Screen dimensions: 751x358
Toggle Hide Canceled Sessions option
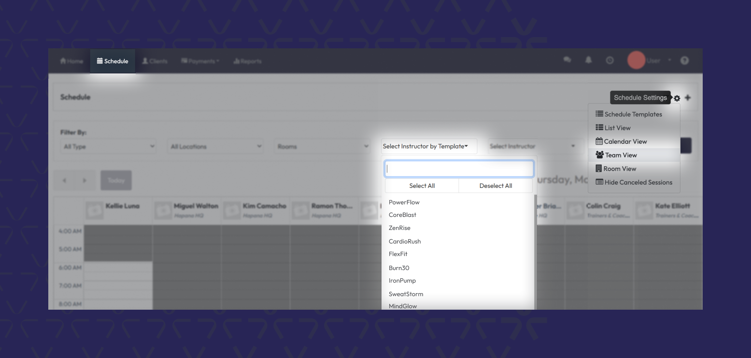pos(634,182)
